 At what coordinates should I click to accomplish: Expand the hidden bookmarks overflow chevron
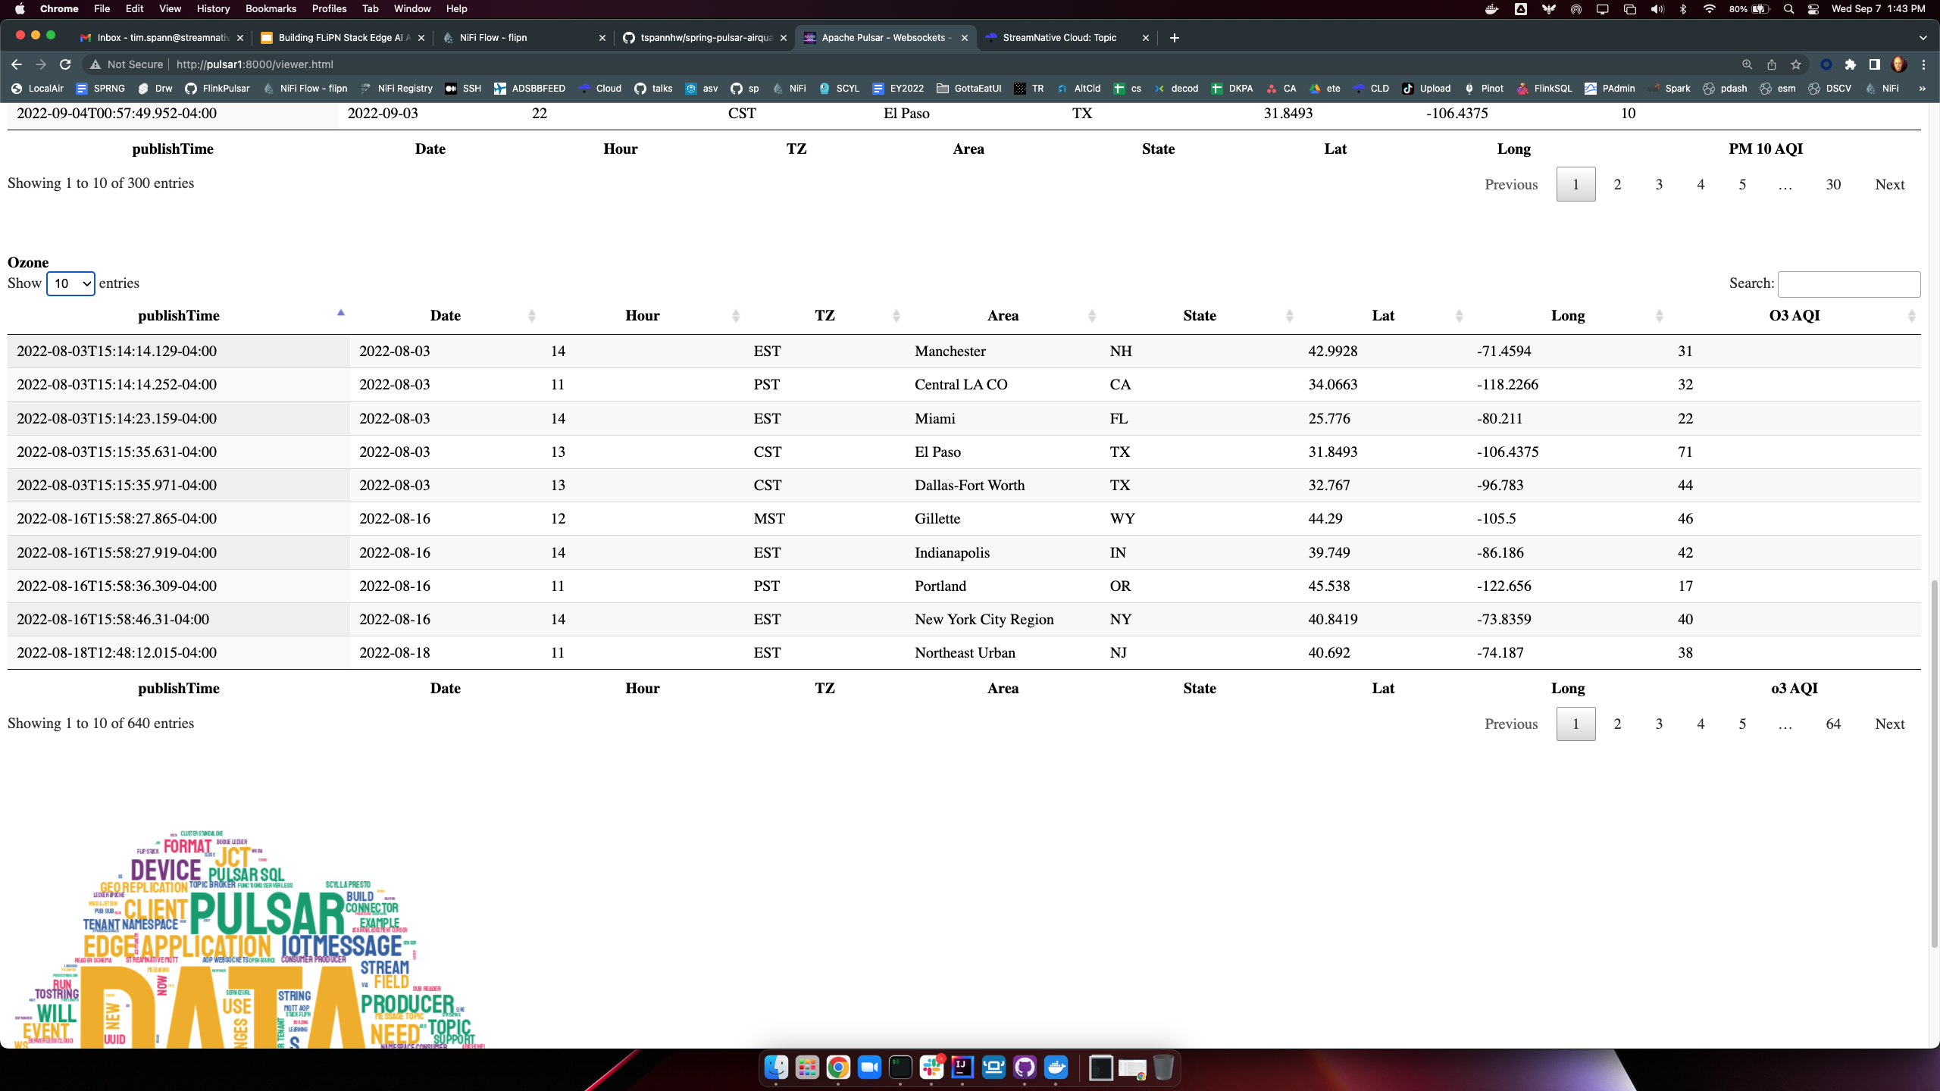tap(1922, 89)
